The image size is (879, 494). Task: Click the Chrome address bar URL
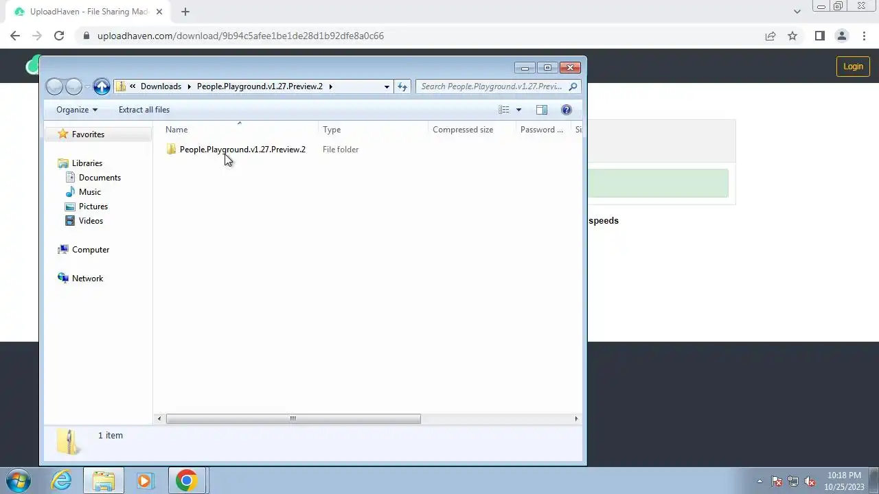tap(240, 36)
